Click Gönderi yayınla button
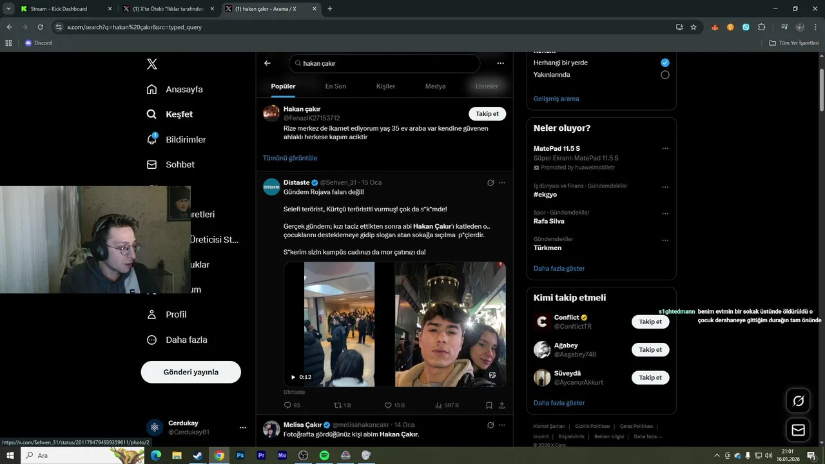Screen dimensions: 825x464 (191, 372)
